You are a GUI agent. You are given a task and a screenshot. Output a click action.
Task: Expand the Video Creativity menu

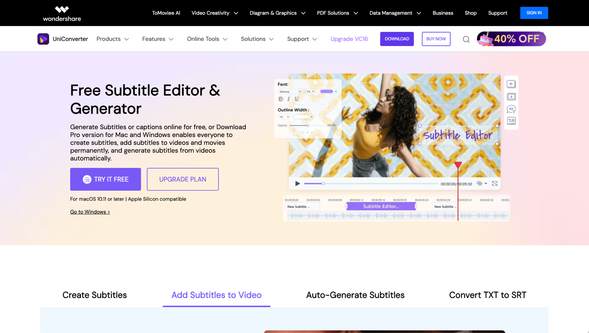click(215, 13)
